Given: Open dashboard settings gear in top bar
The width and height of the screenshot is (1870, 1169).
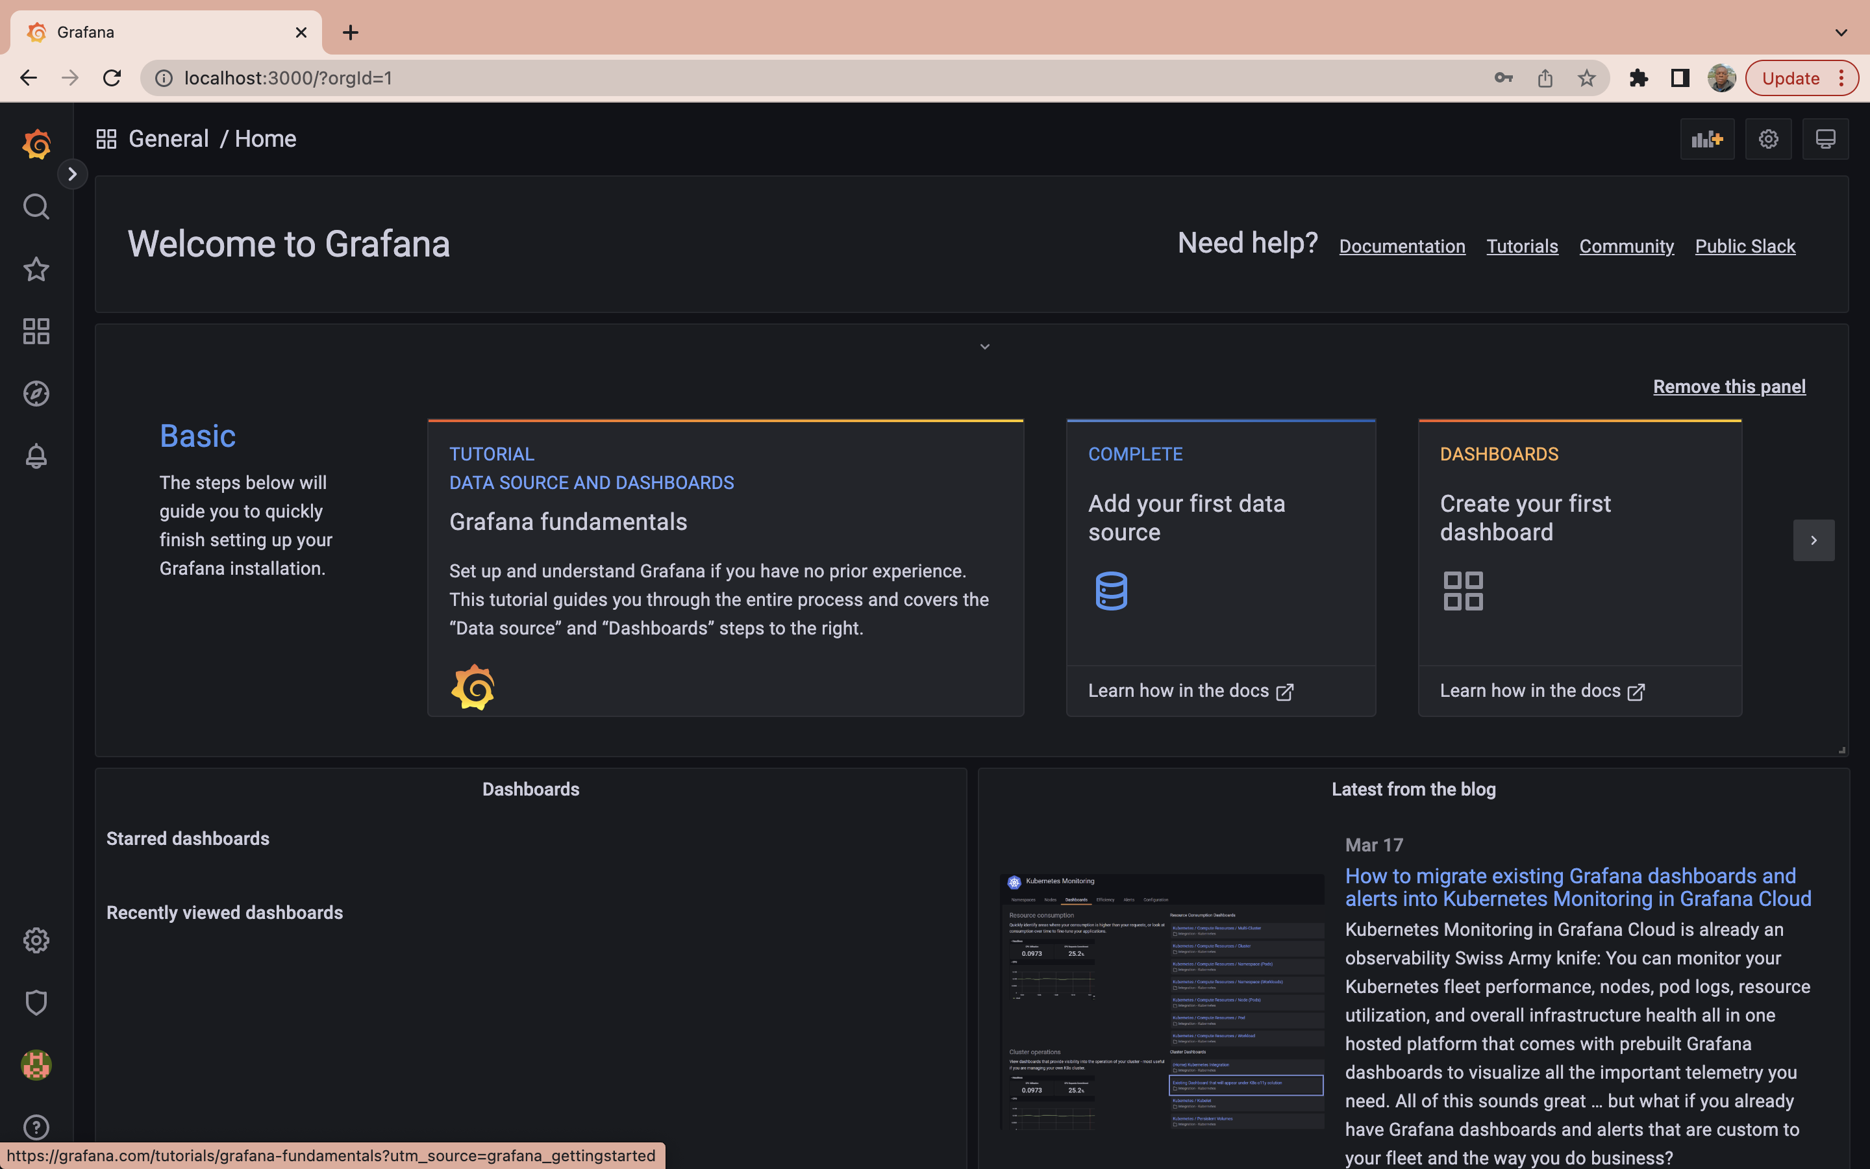Looking at the screenshot, I should tap(1768, 139).
